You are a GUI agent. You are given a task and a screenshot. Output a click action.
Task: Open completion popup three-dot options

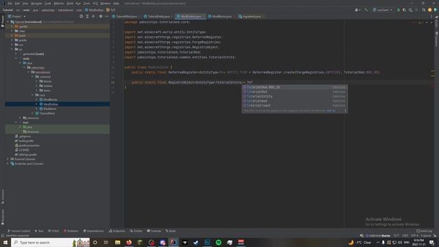click(x=345, y=110)
